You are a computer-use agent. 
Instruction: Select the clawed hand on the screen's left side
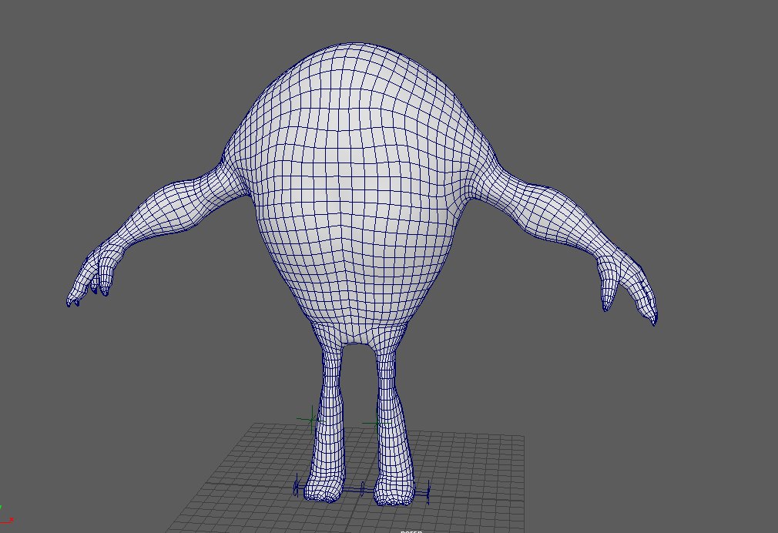click(x=92, y=273)
